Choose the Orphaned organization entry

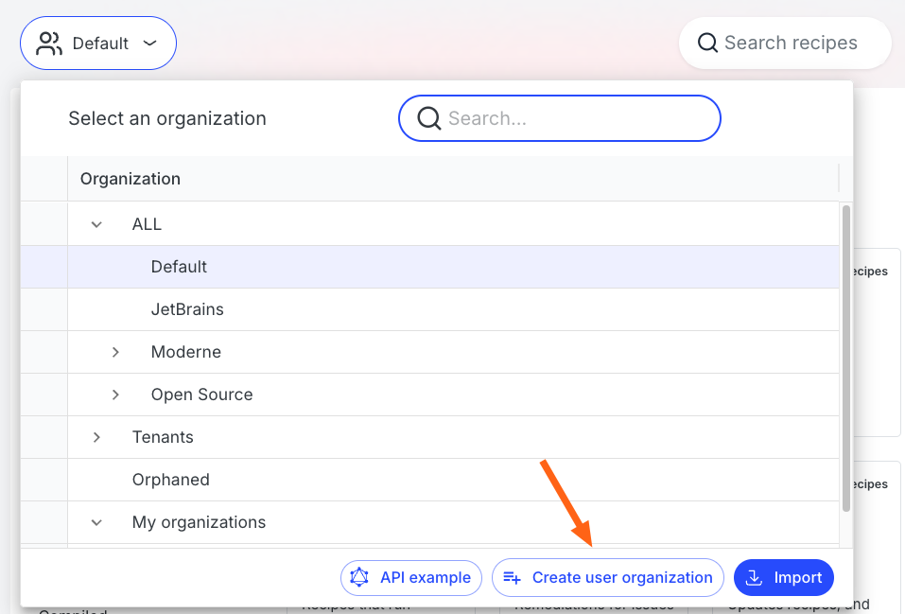click(x=170, y=480)
